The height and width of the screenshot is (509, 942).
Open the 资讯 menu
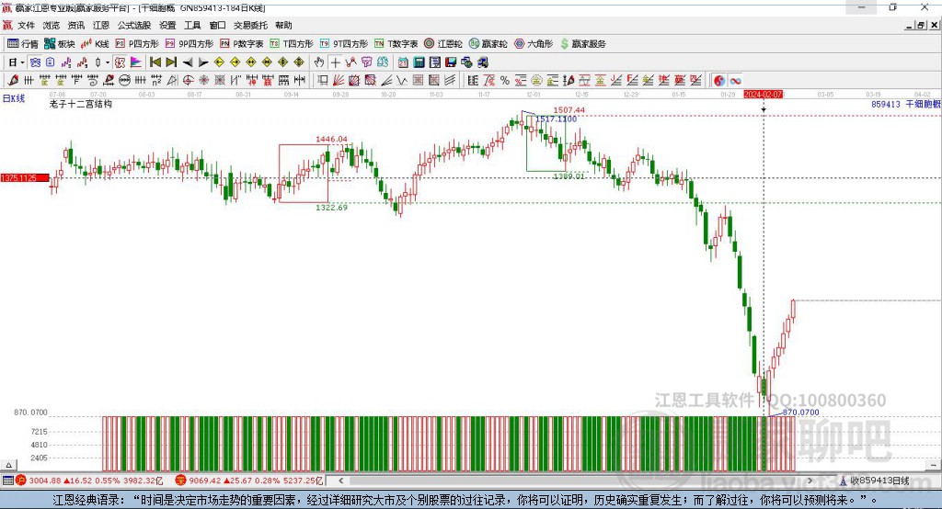[x=75, y=25]
